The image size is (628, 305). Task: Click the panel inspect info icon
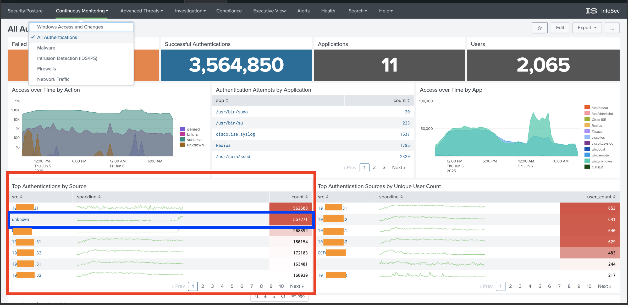274,296
